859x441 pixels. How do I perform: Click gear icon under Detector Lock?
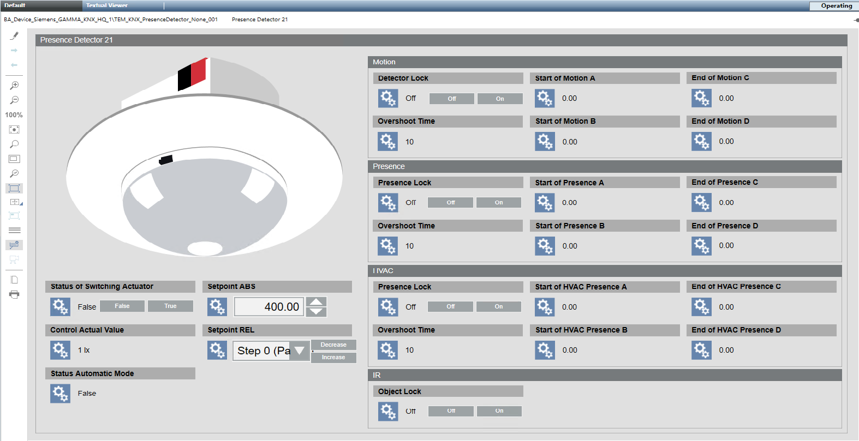coord(387,99)
